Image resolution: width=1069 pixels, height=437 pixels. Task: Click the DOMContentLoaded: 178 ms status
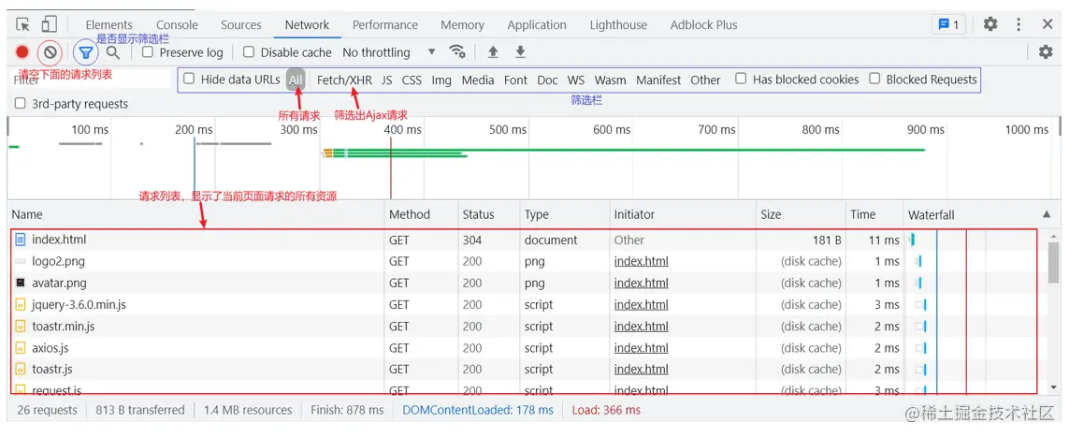[478, 410]
